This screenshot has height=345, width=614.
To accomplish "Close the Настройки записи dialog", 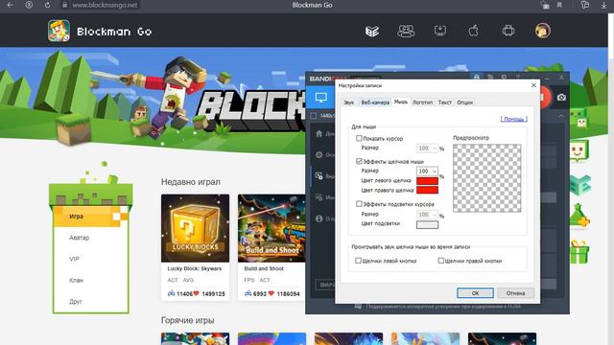I will tap(533, 85).
